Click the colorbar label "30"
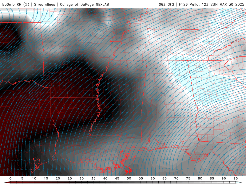Image resolution: width=246 pixels, height=184 pixels. [81, 178]
